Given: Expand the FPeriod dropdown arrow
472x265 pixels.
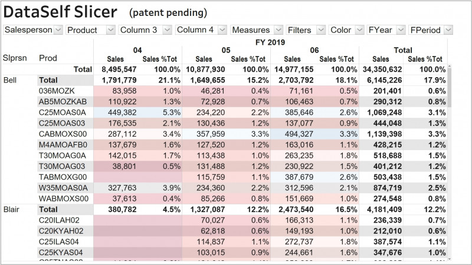Looking at the screenshot, I should coord(448,30).
